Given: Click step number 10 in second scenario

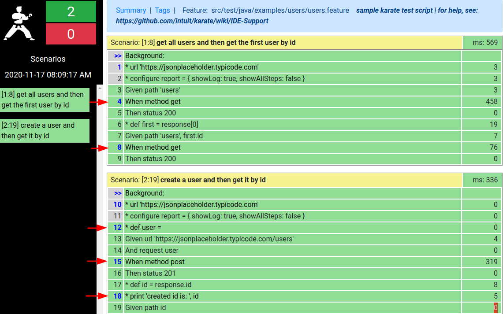Looking at the screenshot, I should [x=117, y=205].
